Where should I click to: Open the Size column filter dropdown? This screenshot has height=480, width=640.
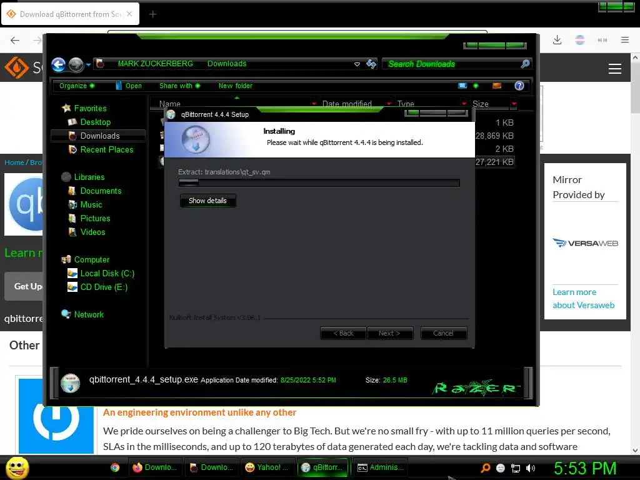point(514,104)
